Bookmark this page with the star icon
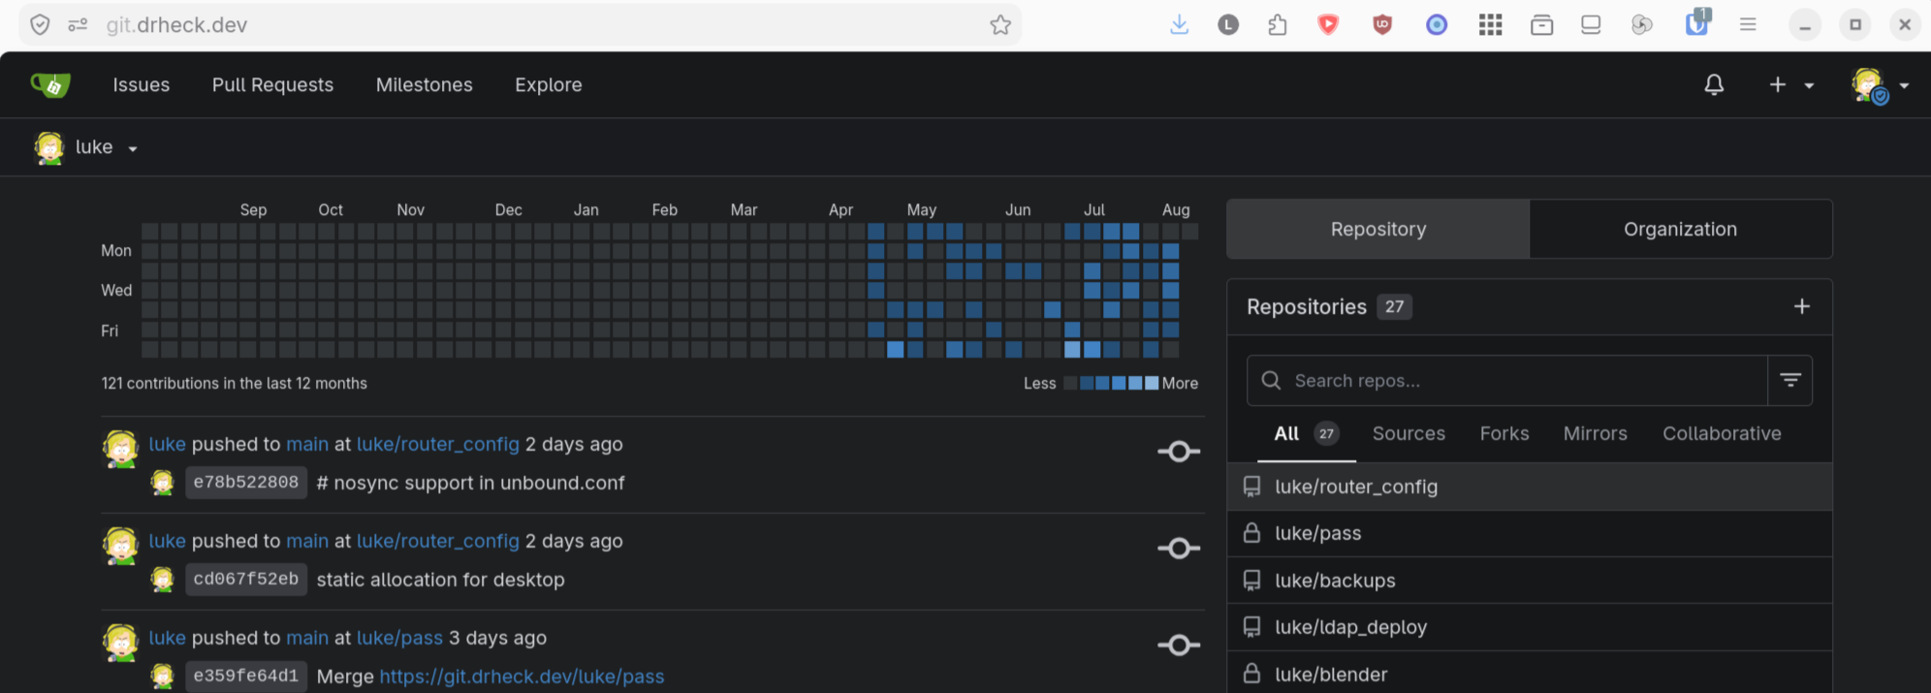The width and height of the screenshot is (1931, 693). 1000,25
